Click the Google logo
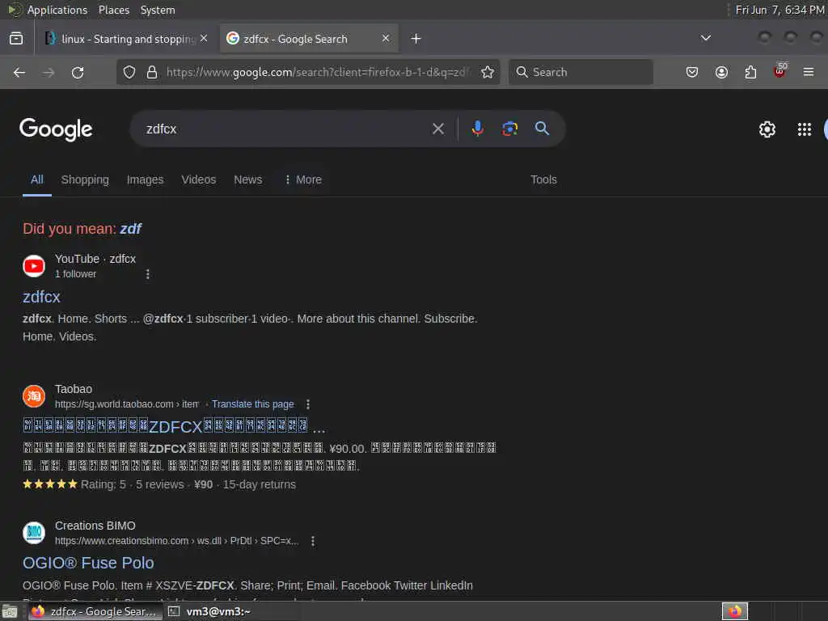Image resolution: width=828 pixels, height=621 pixels. pyautogui.click(x=56, y=129)
